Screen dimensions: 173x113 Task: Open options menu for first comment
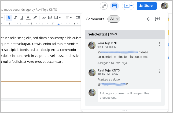[x=160, y=44]
